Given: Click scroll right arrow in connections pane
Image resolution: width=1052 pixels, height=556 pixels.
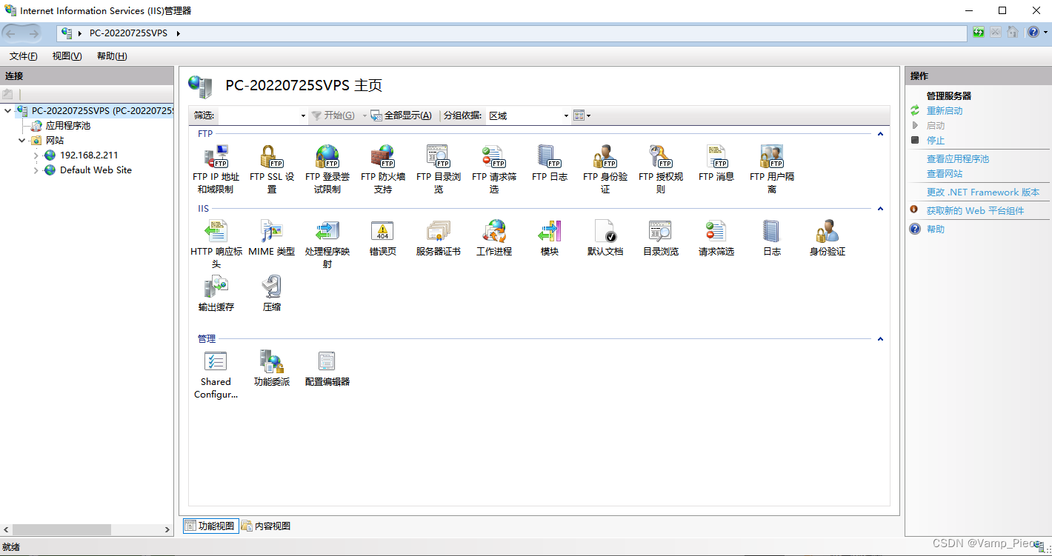Looking at the screenshot, I should 167,530.
